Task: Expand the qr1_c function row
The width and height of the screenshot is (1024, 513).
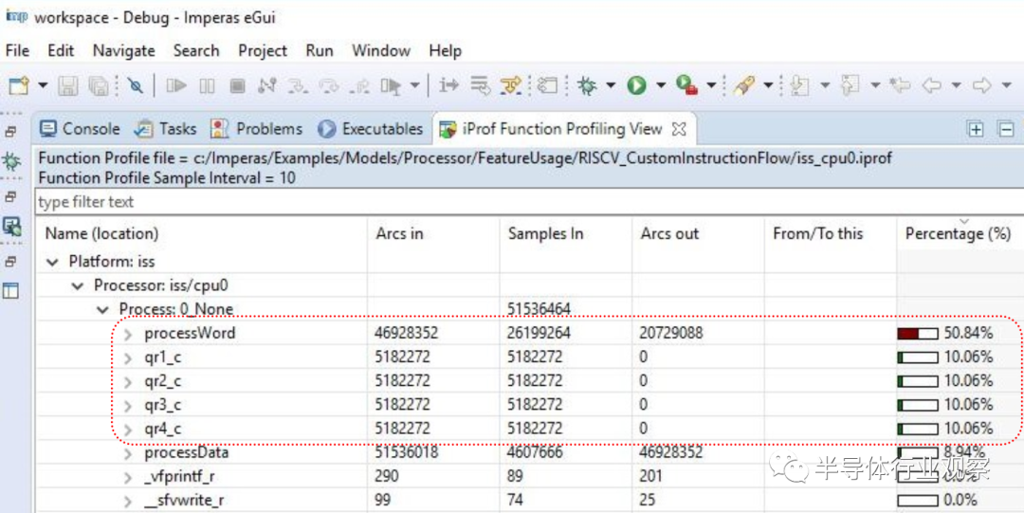Action: pyautogui.click(x=128, y=357)
